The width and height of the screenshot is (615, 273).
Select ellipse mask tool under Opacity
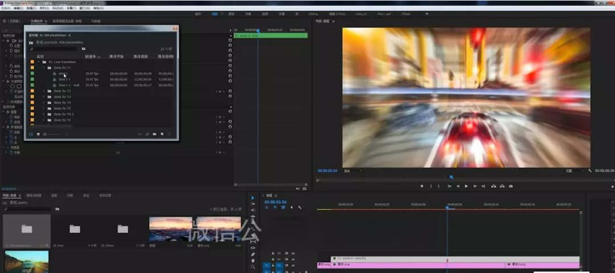click(13, 85)
